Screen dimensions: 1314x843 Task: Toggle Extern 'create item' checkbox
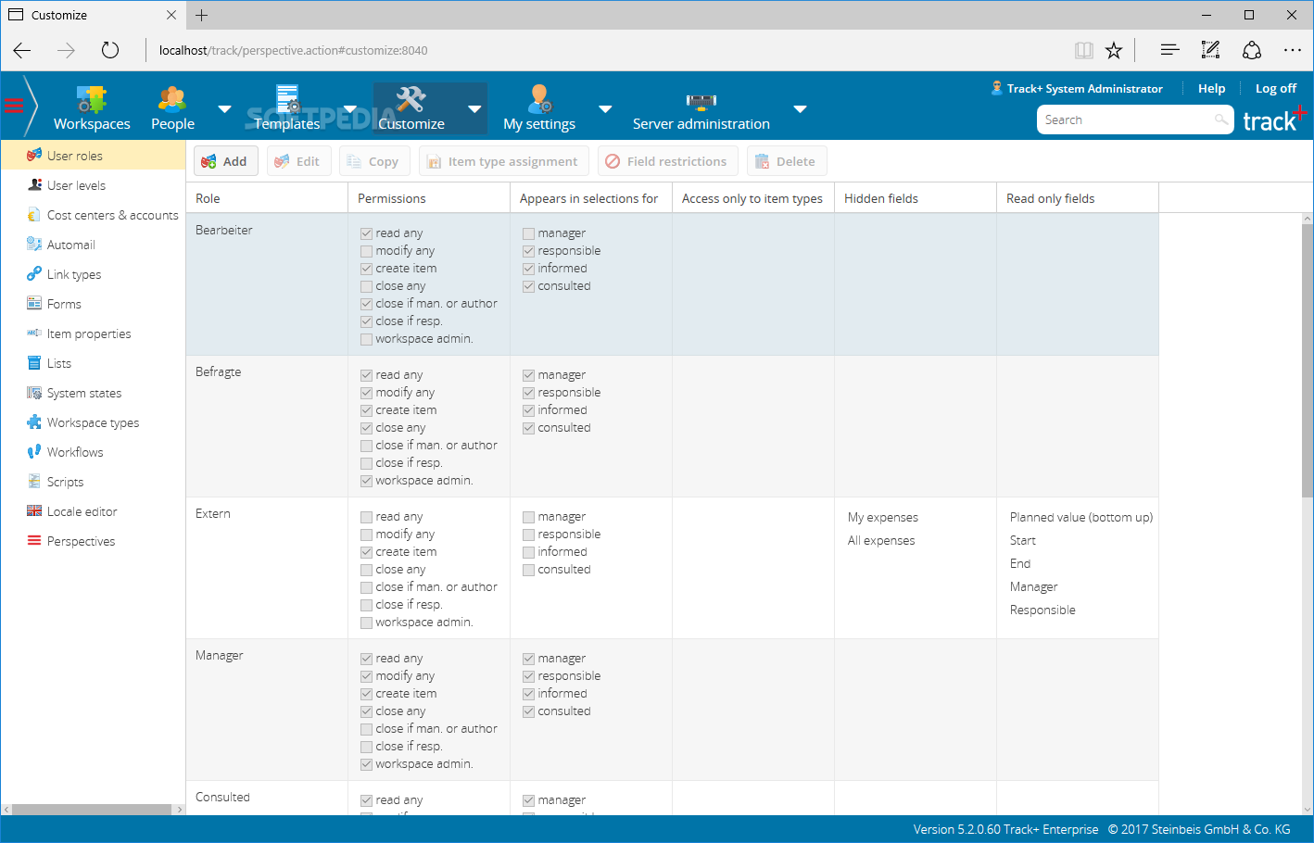tap(367, 552)
